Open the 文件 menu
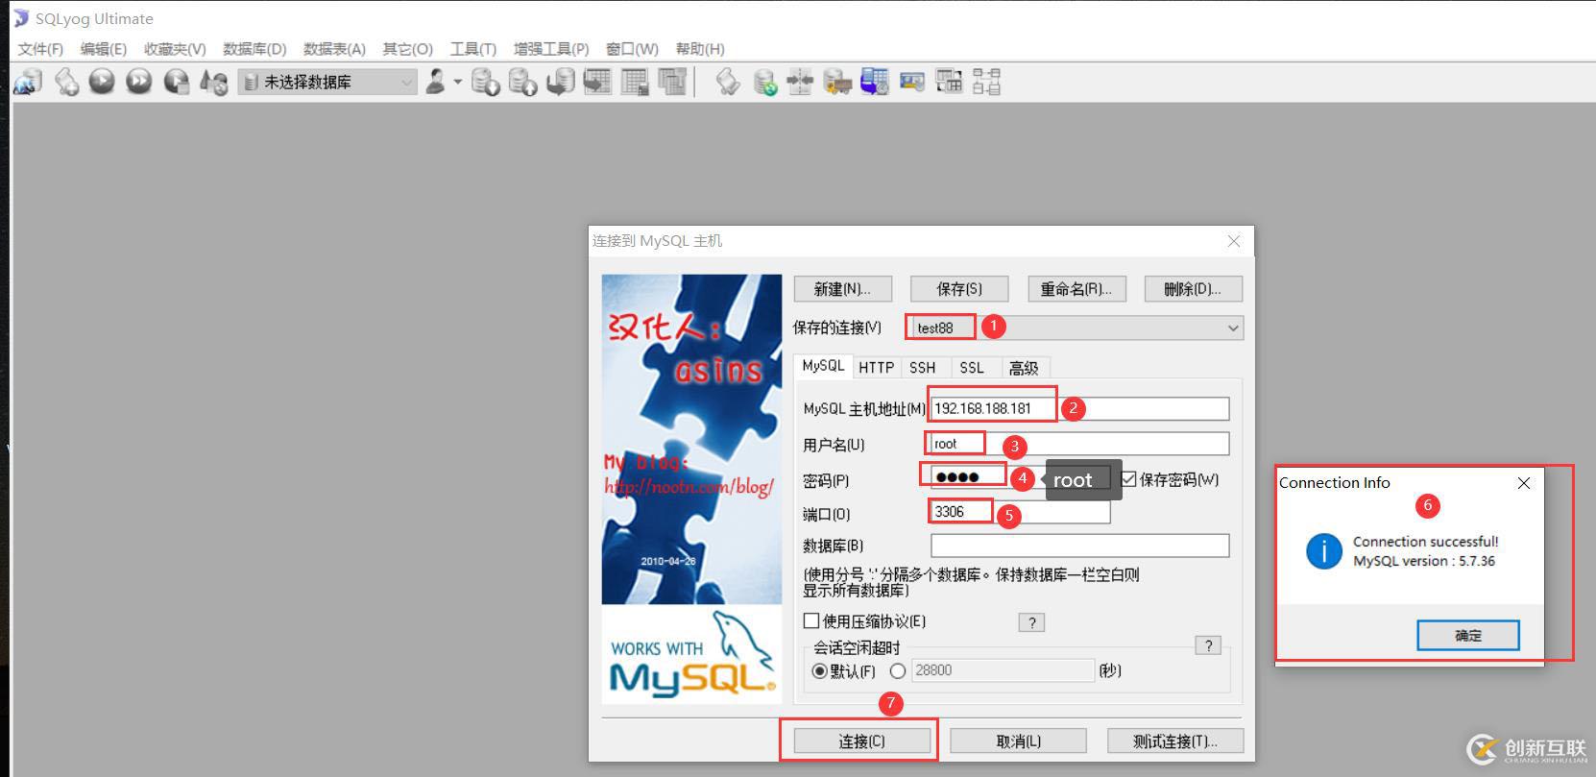This screenshot has height=777, width=1596. coord(40,49)
